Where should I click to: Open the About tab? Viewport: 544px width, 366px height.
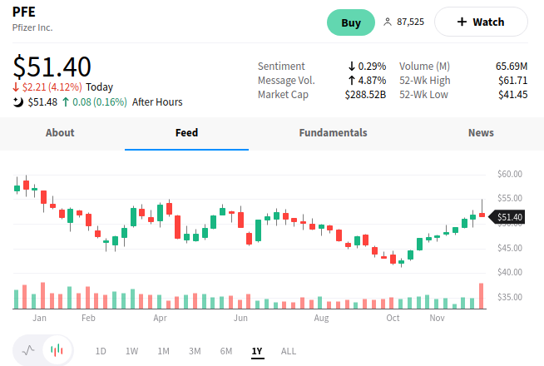point(60,133)
